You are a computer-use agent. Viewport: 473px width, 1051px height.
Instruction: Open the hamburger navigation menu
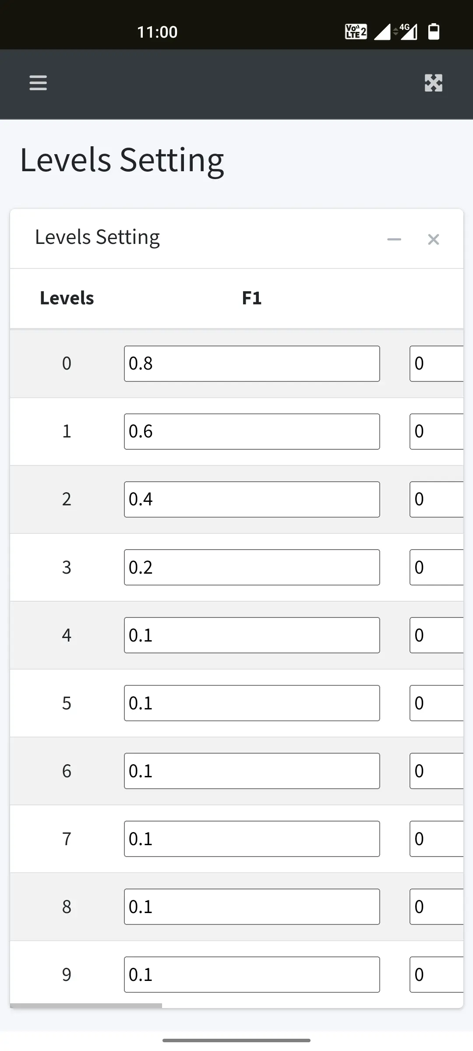(38, 83)
